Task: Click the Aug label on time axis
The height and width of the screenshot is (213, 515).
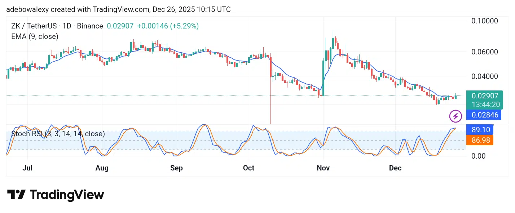Action: click(x=102, y=168)
